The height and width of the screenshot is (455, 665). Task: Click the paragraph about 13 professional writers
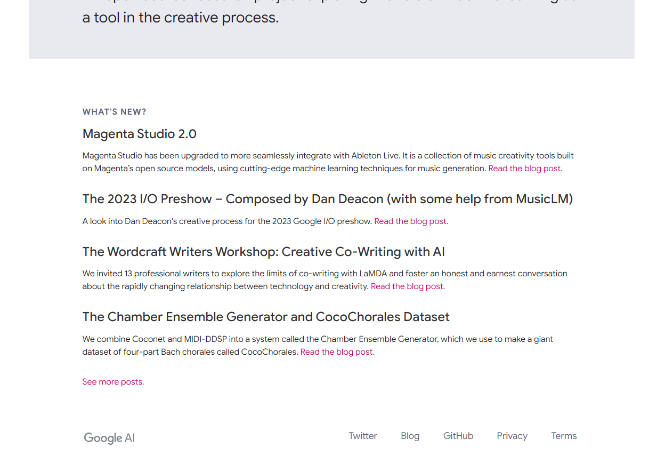coord(325,280)
